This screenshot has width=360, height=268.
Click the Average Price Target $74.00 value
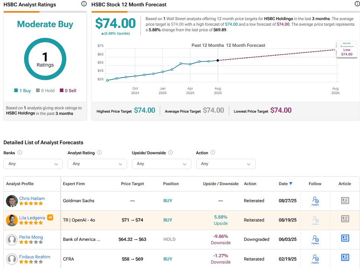(213, 110)
